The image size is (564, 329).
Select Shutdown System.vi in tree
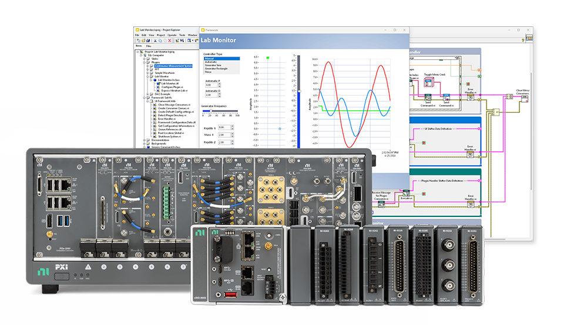coord(169,137)
